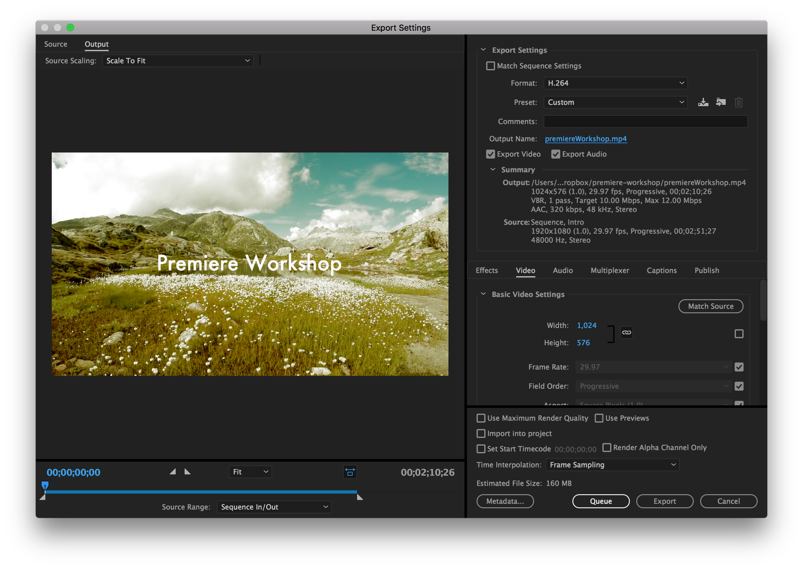Delete the selected preset with trash icon

739,102
